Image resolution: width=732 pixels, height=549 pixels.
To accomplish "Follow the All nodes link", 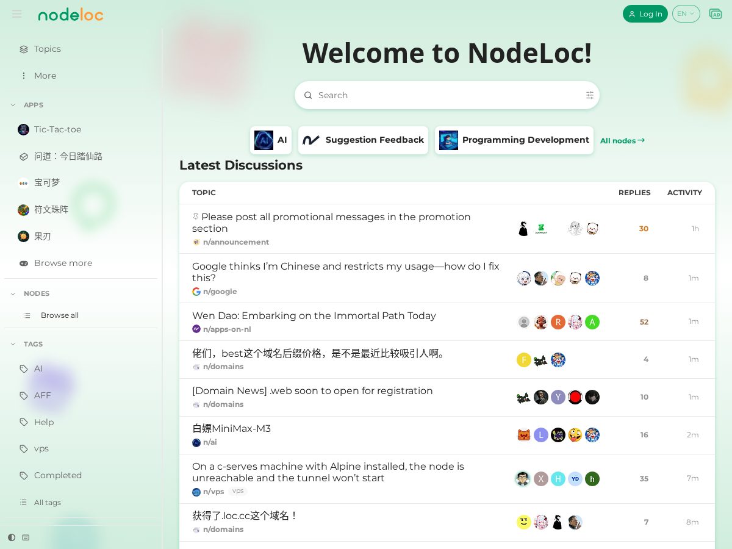I will coord(622,141).
